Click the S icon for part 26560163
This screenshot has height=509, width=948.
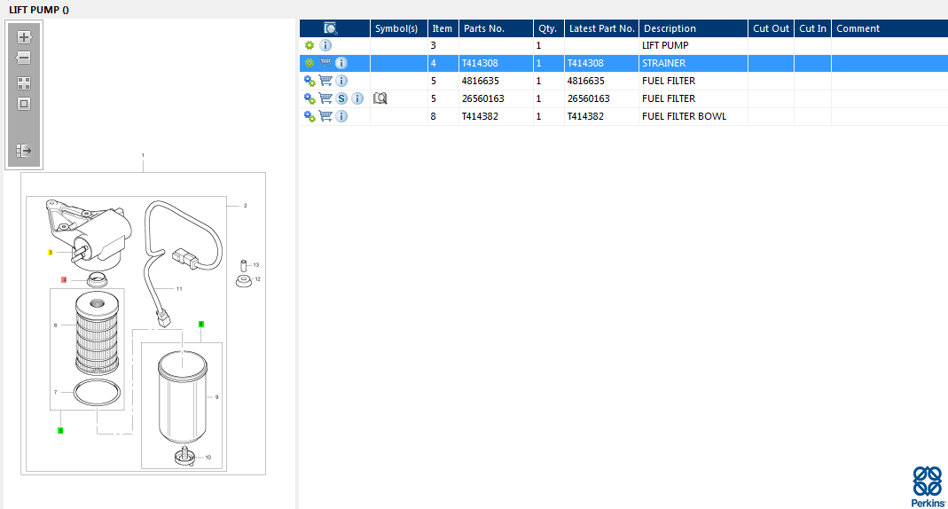341,98
